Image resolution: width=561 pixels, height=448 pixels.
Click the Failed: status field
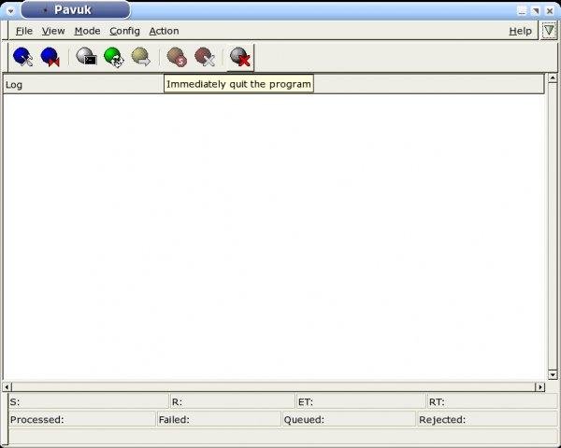point(219,419)
